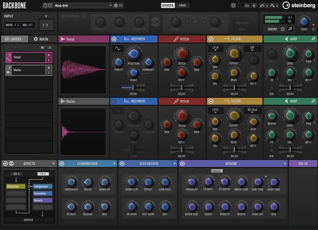Bypass the REVERB with its power button
The height and width of the screenshot is (230, 318).
(182, 163)
